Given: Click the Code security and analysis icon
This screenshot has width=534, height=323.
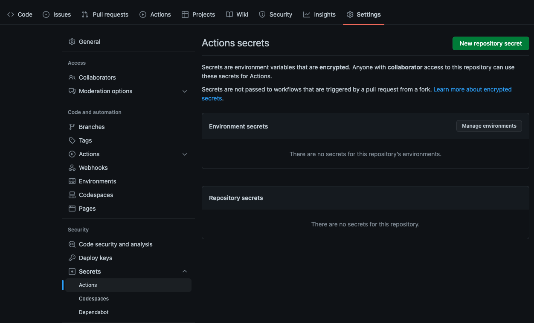Looking at the screenshot, I should (x=72, y=244).
